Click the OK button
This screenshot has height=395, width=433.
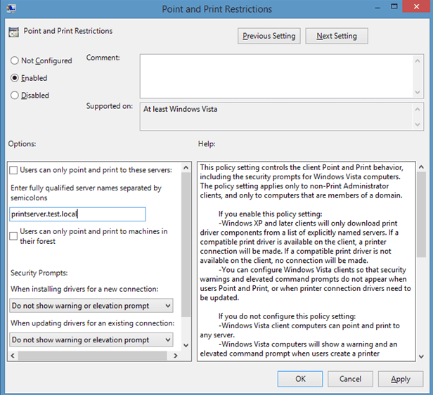pos(300,379)
